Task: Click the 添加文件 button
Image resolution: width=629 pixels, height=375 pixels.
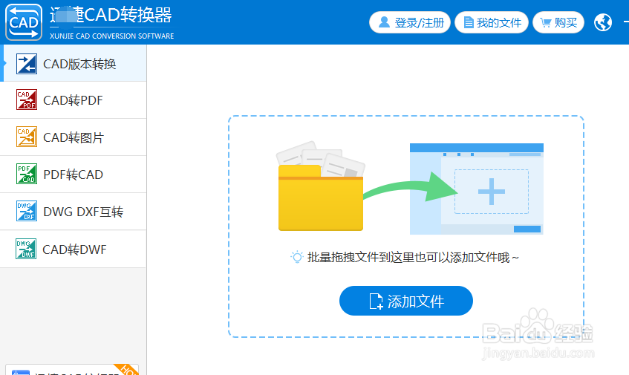Action: (406, 301)
